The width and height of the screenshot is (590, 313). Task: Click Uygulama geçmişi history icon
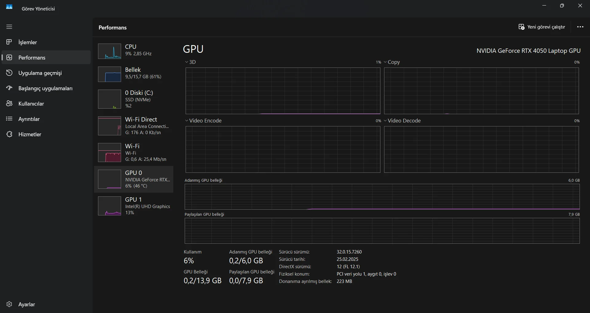[x=9, y=73]
